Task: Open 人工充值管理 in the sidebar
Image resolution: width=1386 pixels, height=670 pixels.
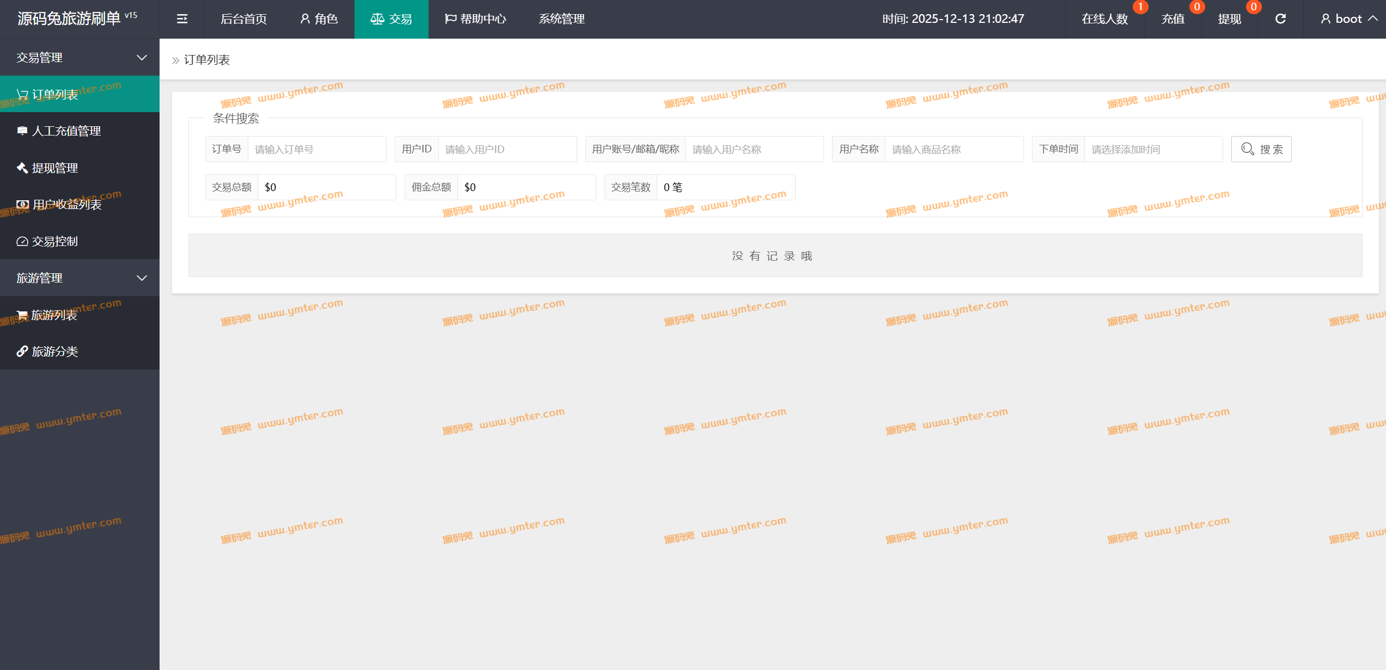Action: pyautogui.click(x=66, y=131)
